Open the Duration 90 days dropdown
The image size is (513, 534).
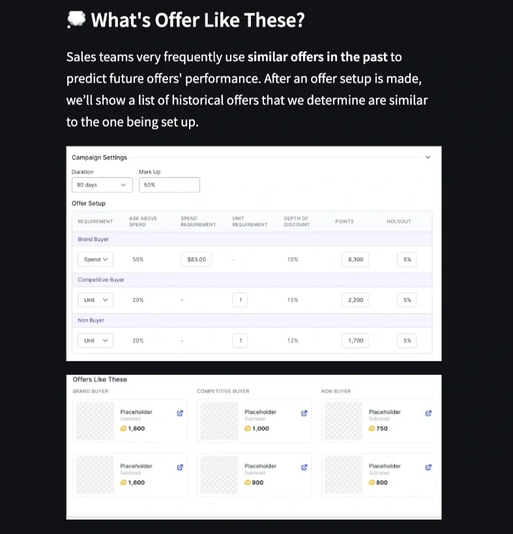102,185
